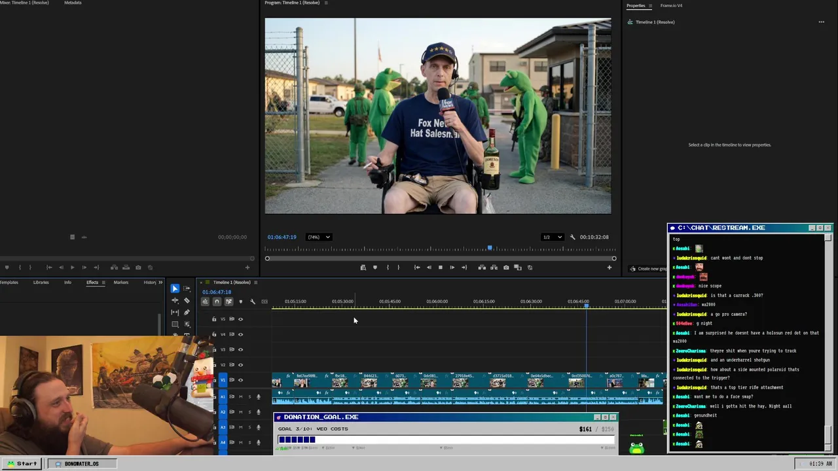Toggle sync lock on track V4
This screenshot has width=838, height=471.
click(x=231, y=334)
